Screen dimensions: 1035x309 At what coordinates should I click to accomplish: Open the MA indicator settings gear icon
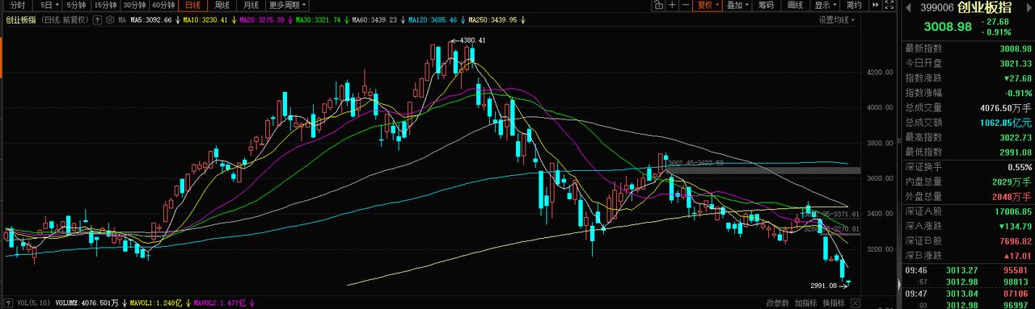pos(110,19)
